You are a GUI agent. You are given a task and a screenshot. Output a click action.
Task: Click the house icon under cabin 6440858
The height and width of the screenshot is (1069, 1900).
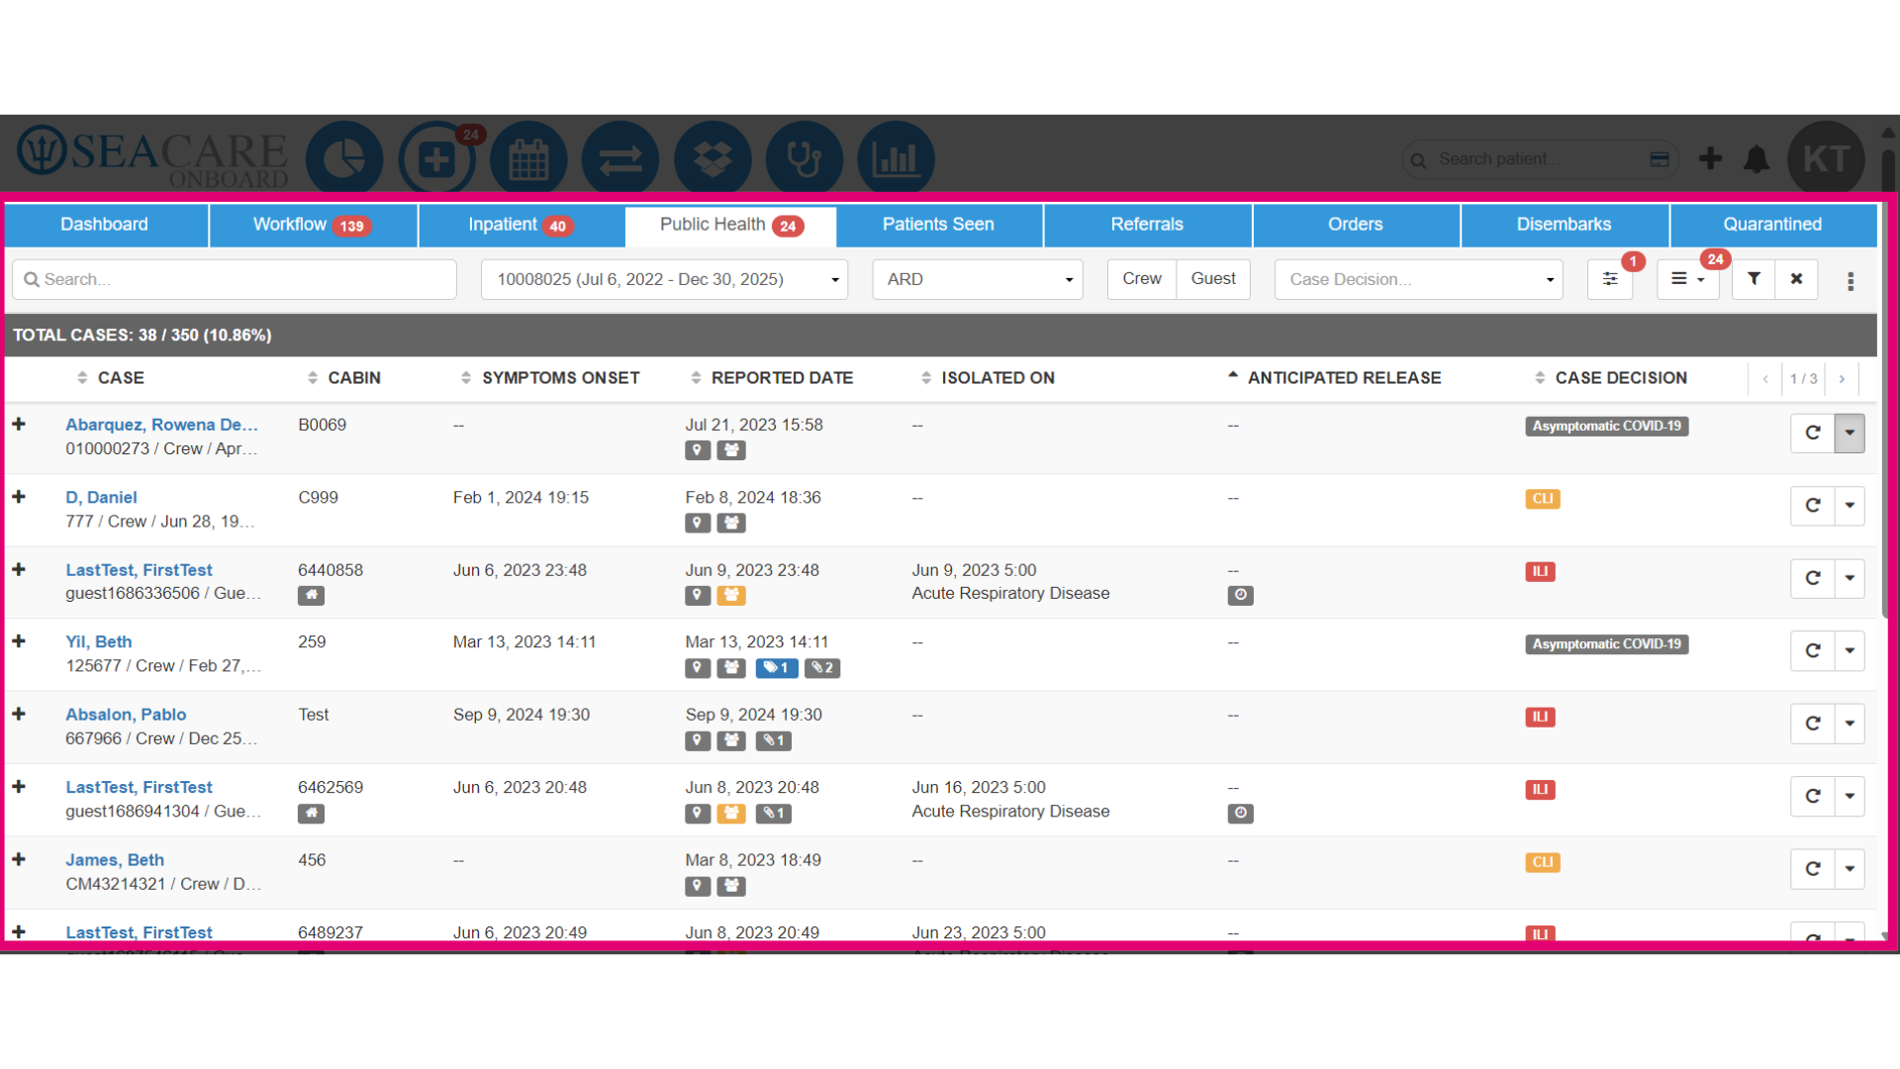tap(311, 595)
